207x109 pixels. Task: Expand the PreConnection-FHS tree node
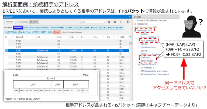(135, 27)
